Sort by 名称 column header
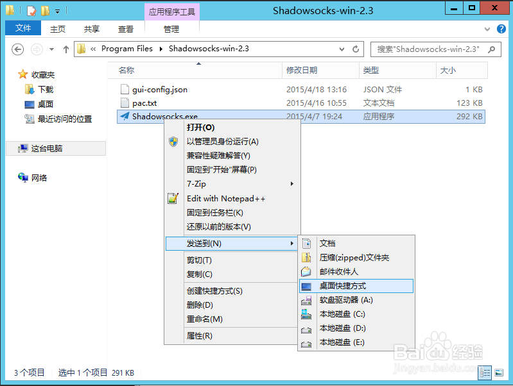 pos(195,71)
